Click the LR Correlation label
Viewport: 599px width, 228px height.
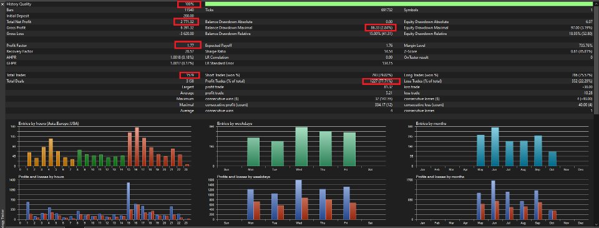point(217,57)
